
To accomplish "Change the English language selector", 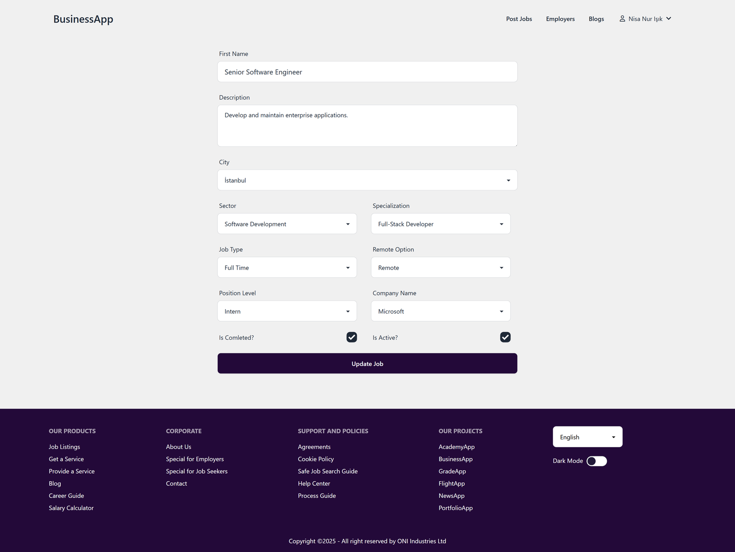I will coord(587,437).
